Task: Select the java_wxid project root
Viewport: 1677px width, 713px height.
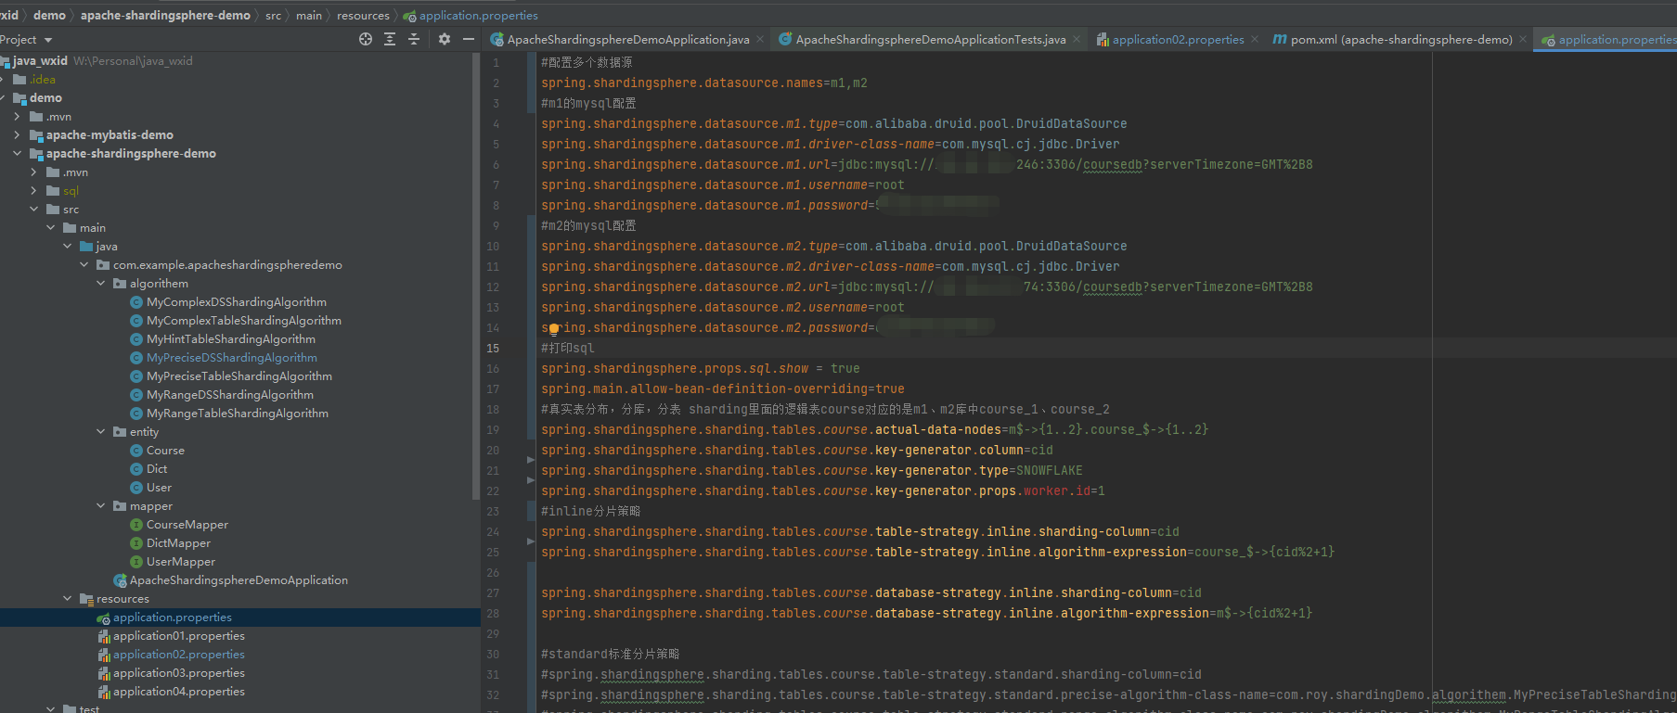Action: 40,61
